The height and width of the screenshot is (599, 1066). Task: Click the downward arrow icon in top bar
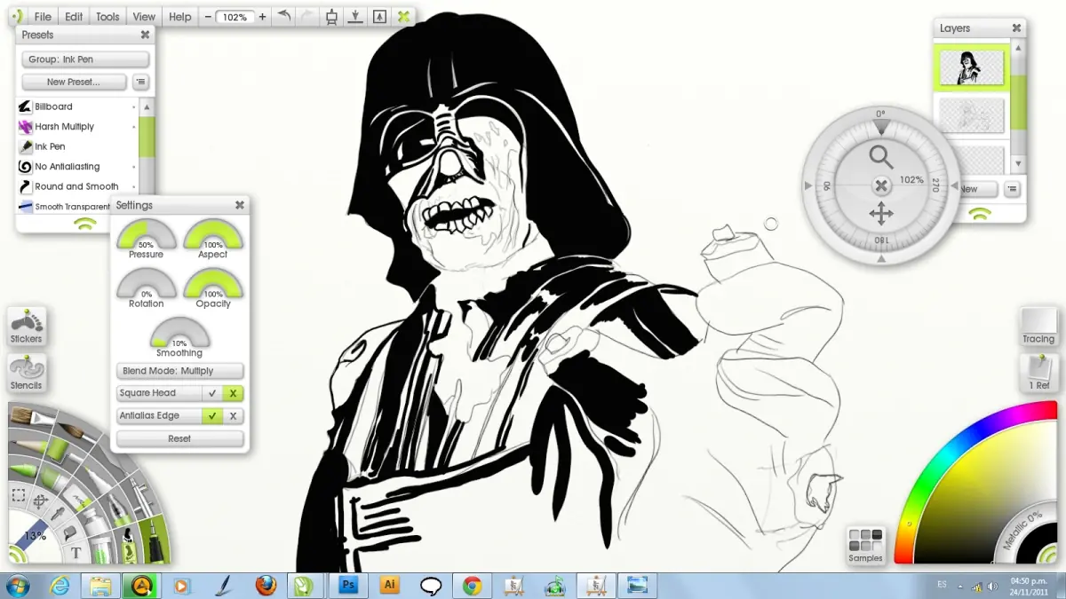(x=355, y=16)
